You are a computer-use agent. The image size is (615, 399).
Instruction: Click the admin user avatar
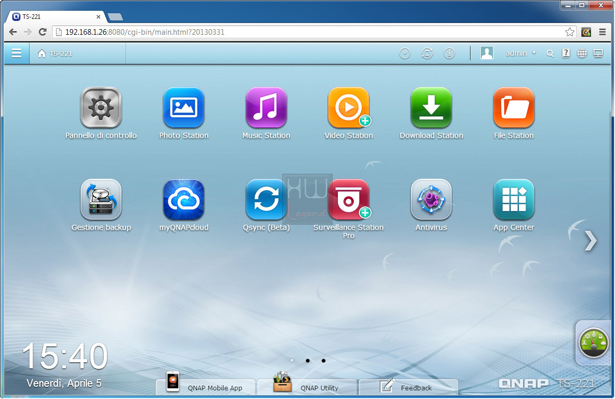(487, 53)
